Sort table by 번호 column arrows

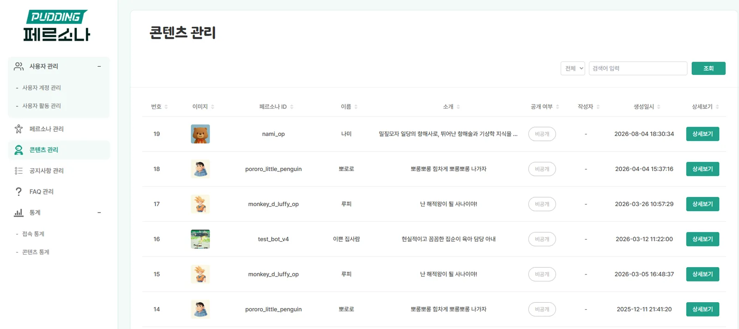click(x=166, y=107)
